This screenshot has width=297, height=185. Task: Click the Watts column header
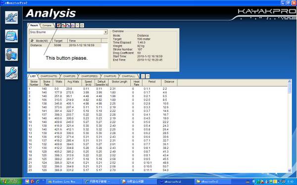point(59,83)
